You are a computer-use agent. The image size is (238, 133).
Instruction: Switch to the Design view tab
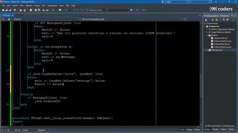(x=189, y=130)
